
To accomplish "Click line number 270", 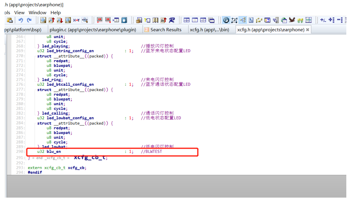I will tap(20, 56).
